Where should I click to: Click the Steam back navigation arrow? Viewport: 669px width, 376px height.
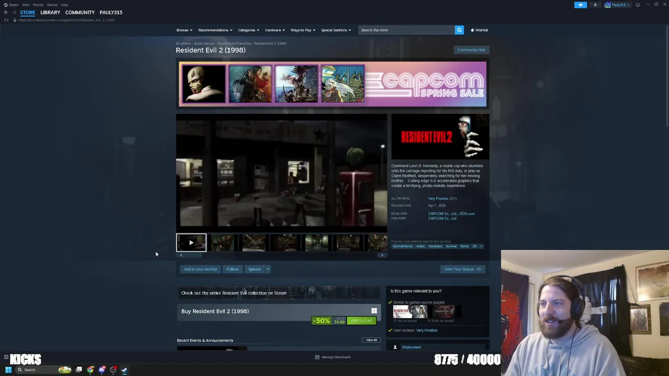[x=6, y=13]
